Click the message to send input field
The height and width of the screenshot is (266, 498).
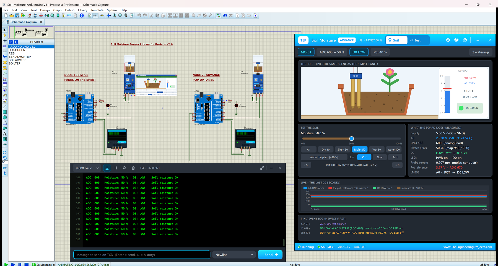pyautogui.click(x=142, y=255)
